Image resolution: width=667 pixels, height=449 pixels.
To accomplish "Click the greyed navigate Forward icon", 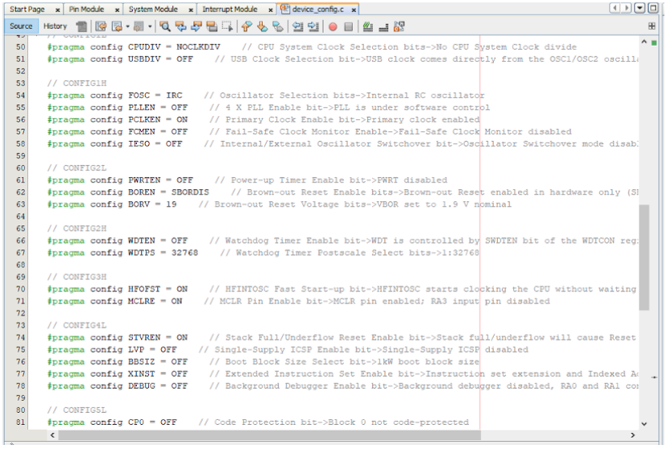I will click(x=139, y=27).
